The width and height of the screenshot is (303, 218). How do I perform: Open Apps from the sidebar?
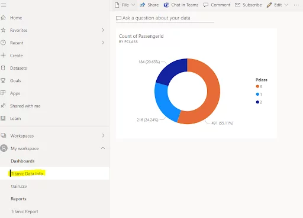point(15,93)
